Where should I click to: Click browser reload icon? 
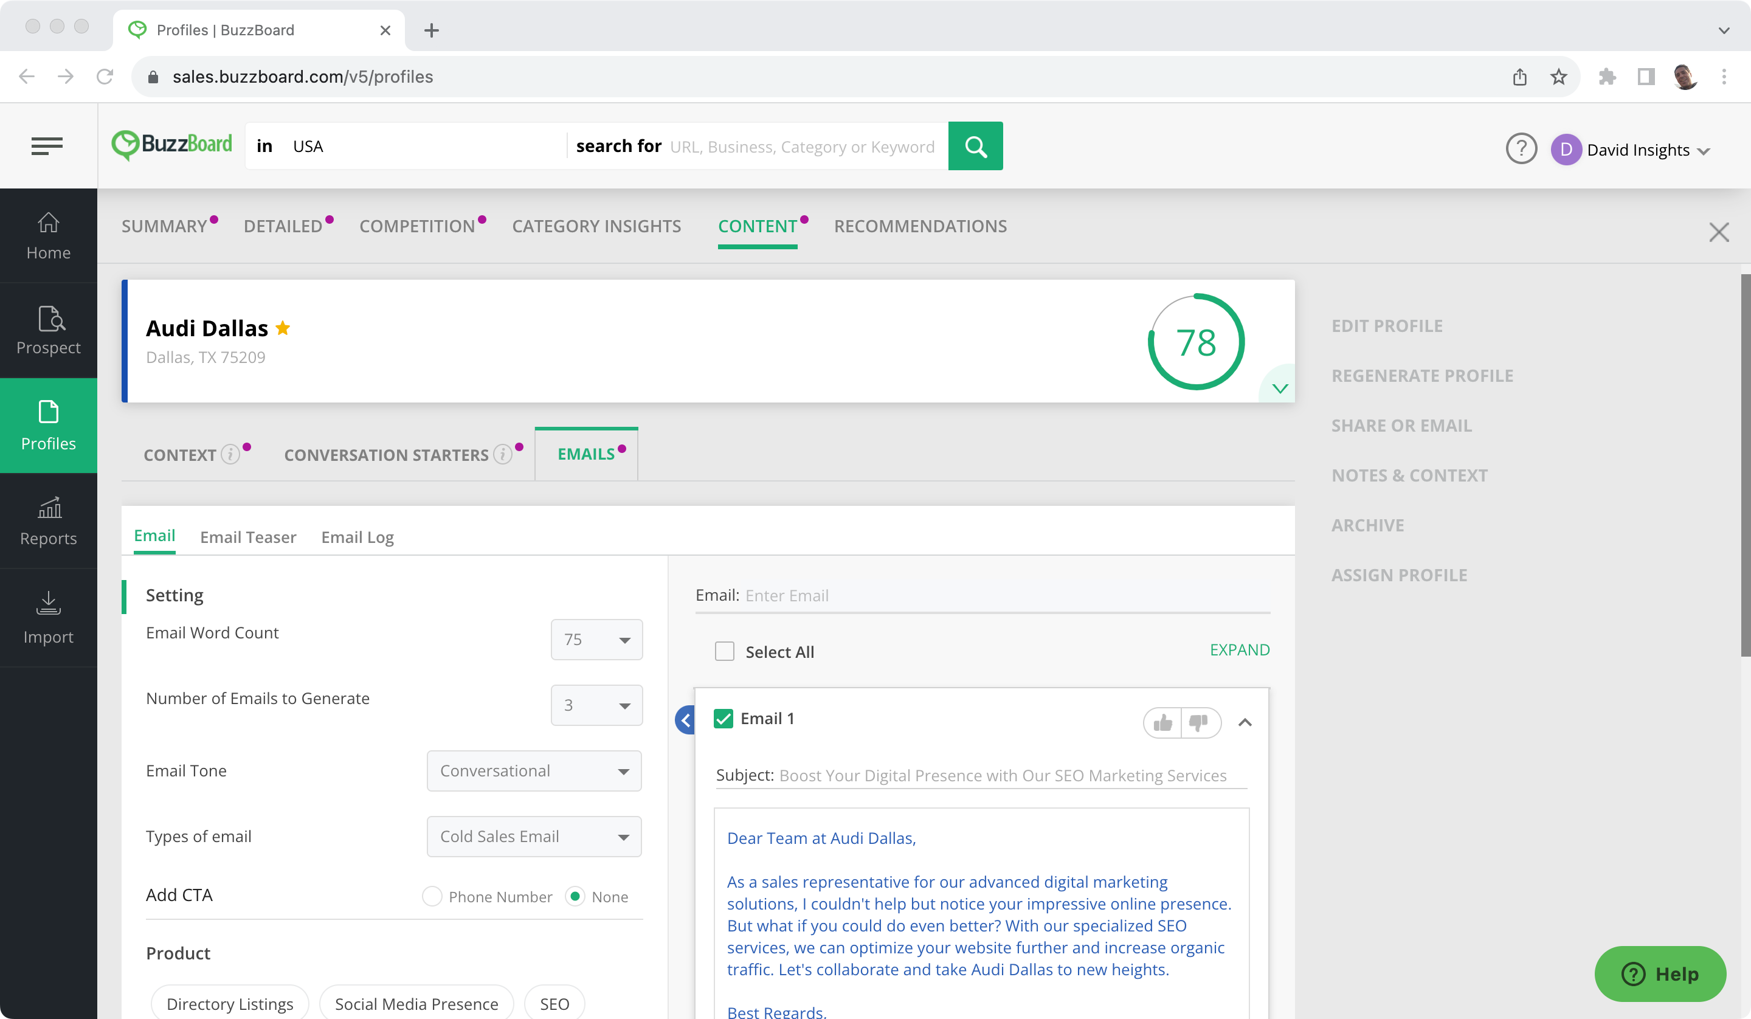(105, 77)
